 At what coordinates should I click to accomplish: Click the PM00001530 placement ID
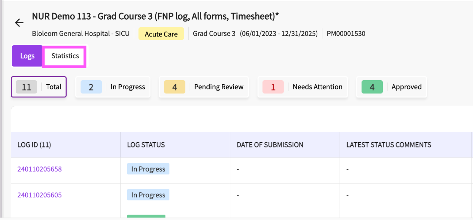(346, 34)
